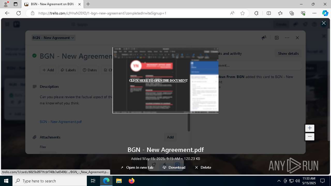Click the card cover image icon
This screenshot has width=331, height=186.
[277, 38]
